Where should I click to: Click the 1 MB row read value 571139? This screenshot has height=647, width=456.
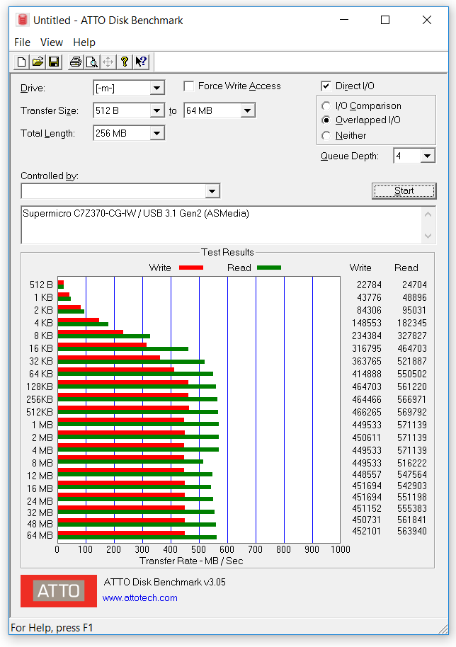coord(412,425)
